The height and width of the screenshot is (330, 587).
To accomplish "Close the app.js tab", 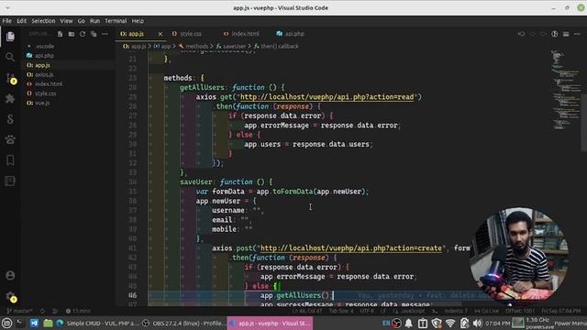I will click(x=161, y=34).
